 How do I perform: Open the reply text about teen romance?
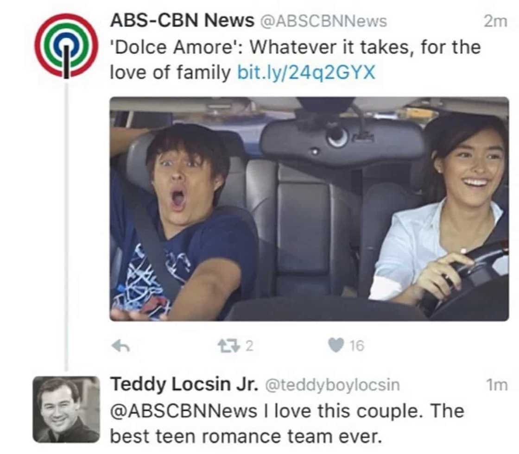click(287, 424)
